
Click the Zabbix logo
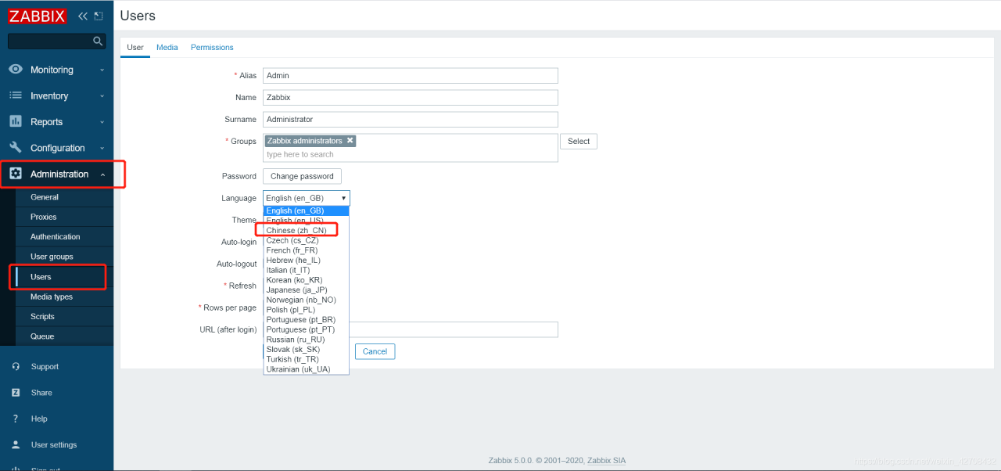[38, 16]
